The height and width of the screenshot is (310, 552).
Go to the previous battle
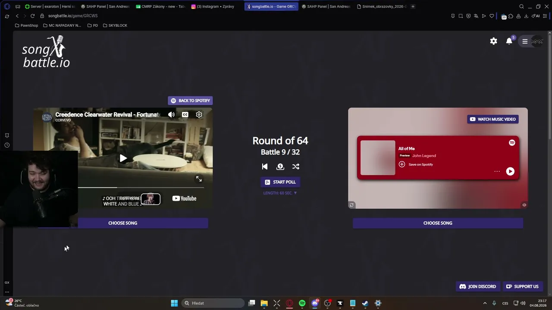[265, 167]
